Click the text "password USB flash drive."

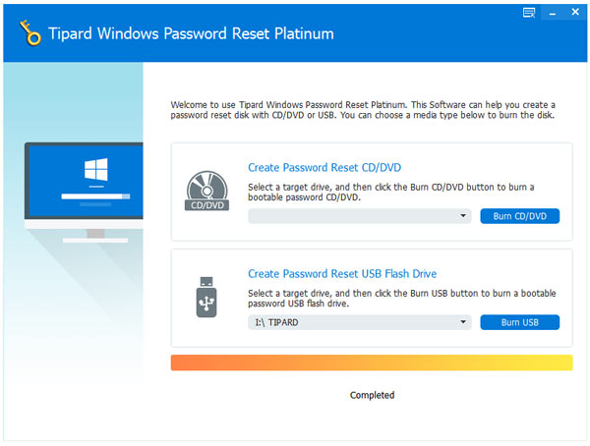click(298, 304)
